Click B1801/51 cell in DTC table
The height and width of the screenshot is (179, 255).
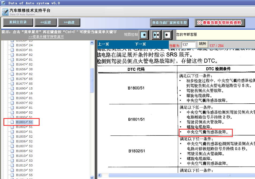click(x=136, y=119)
